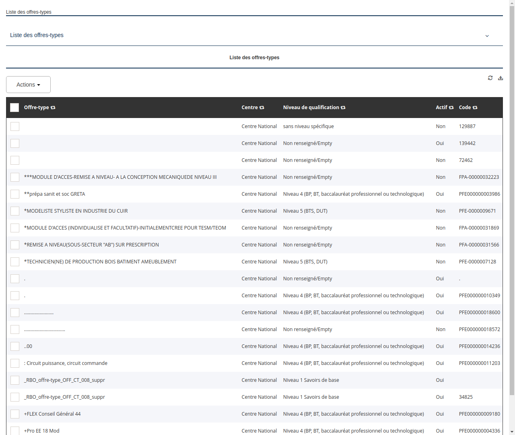Click code PFE000000009180 in the Code column
This screenshot has width=515, height=435.
479,414
